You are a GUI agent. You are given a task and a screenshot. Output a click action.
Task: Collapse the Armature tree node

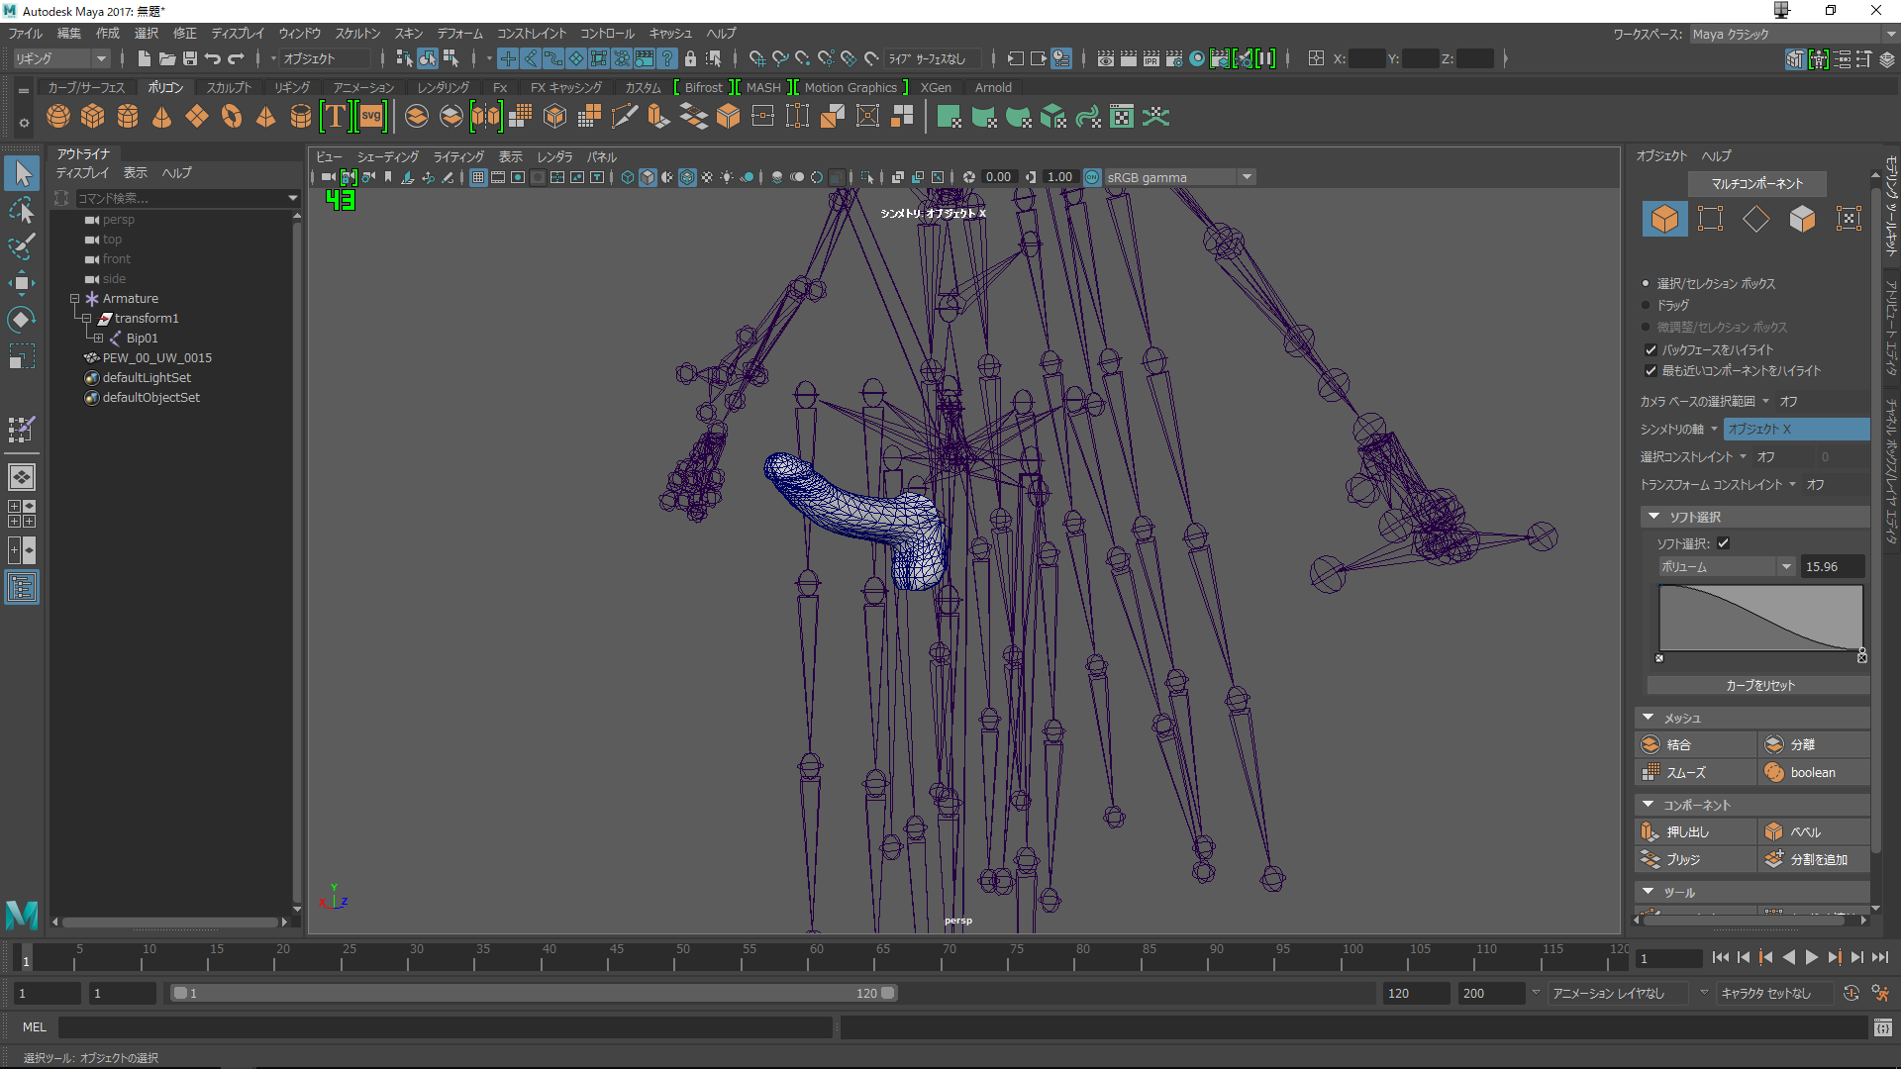click(74, 298)
